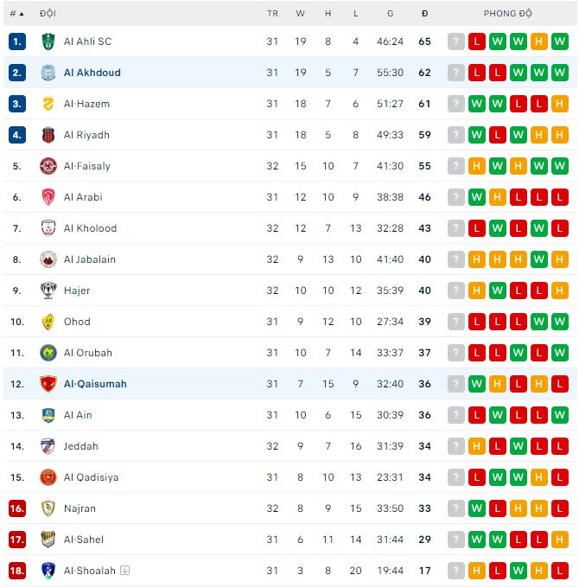Click the red rank 16 position badge
Image resolution: width=579 pixels, height=588 pixels.
17,508
